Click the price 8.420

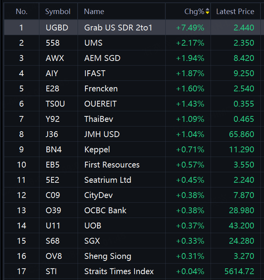[x=244, y=58]
